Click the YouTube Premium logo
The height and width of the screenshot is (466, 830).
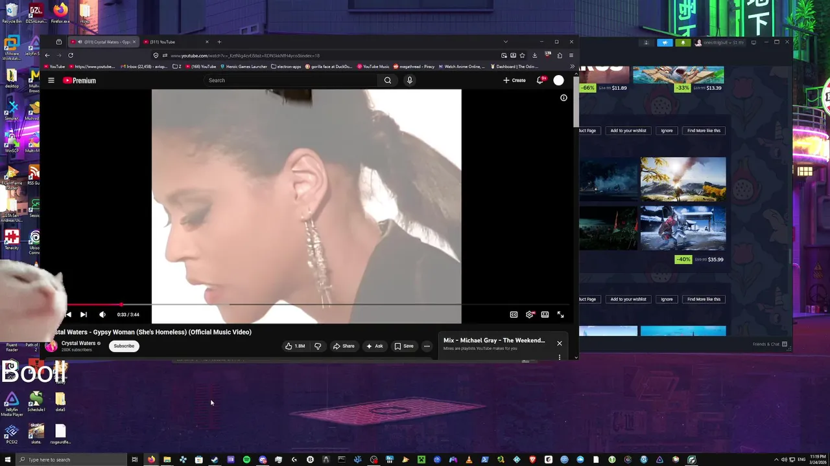pyautogui.click(x=79, y=80)
